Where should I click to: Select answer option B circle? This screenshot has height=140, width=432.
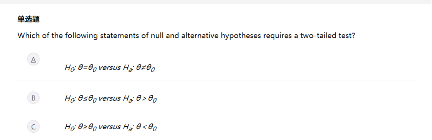(x=33, y=97)
